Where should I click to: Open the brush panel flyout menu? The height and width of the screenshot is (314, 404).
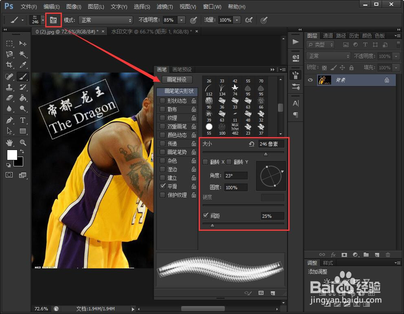pos(283,69)
